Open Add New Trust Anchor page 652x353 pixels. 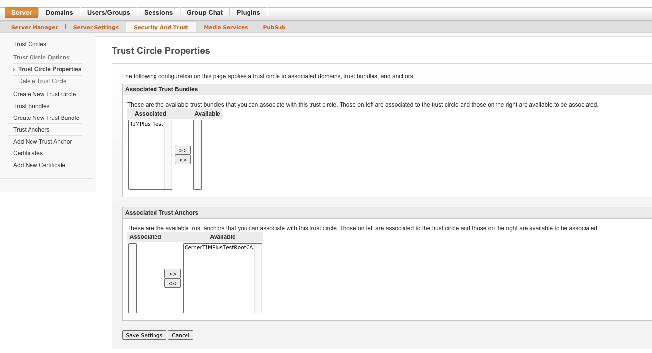[43, 142]
